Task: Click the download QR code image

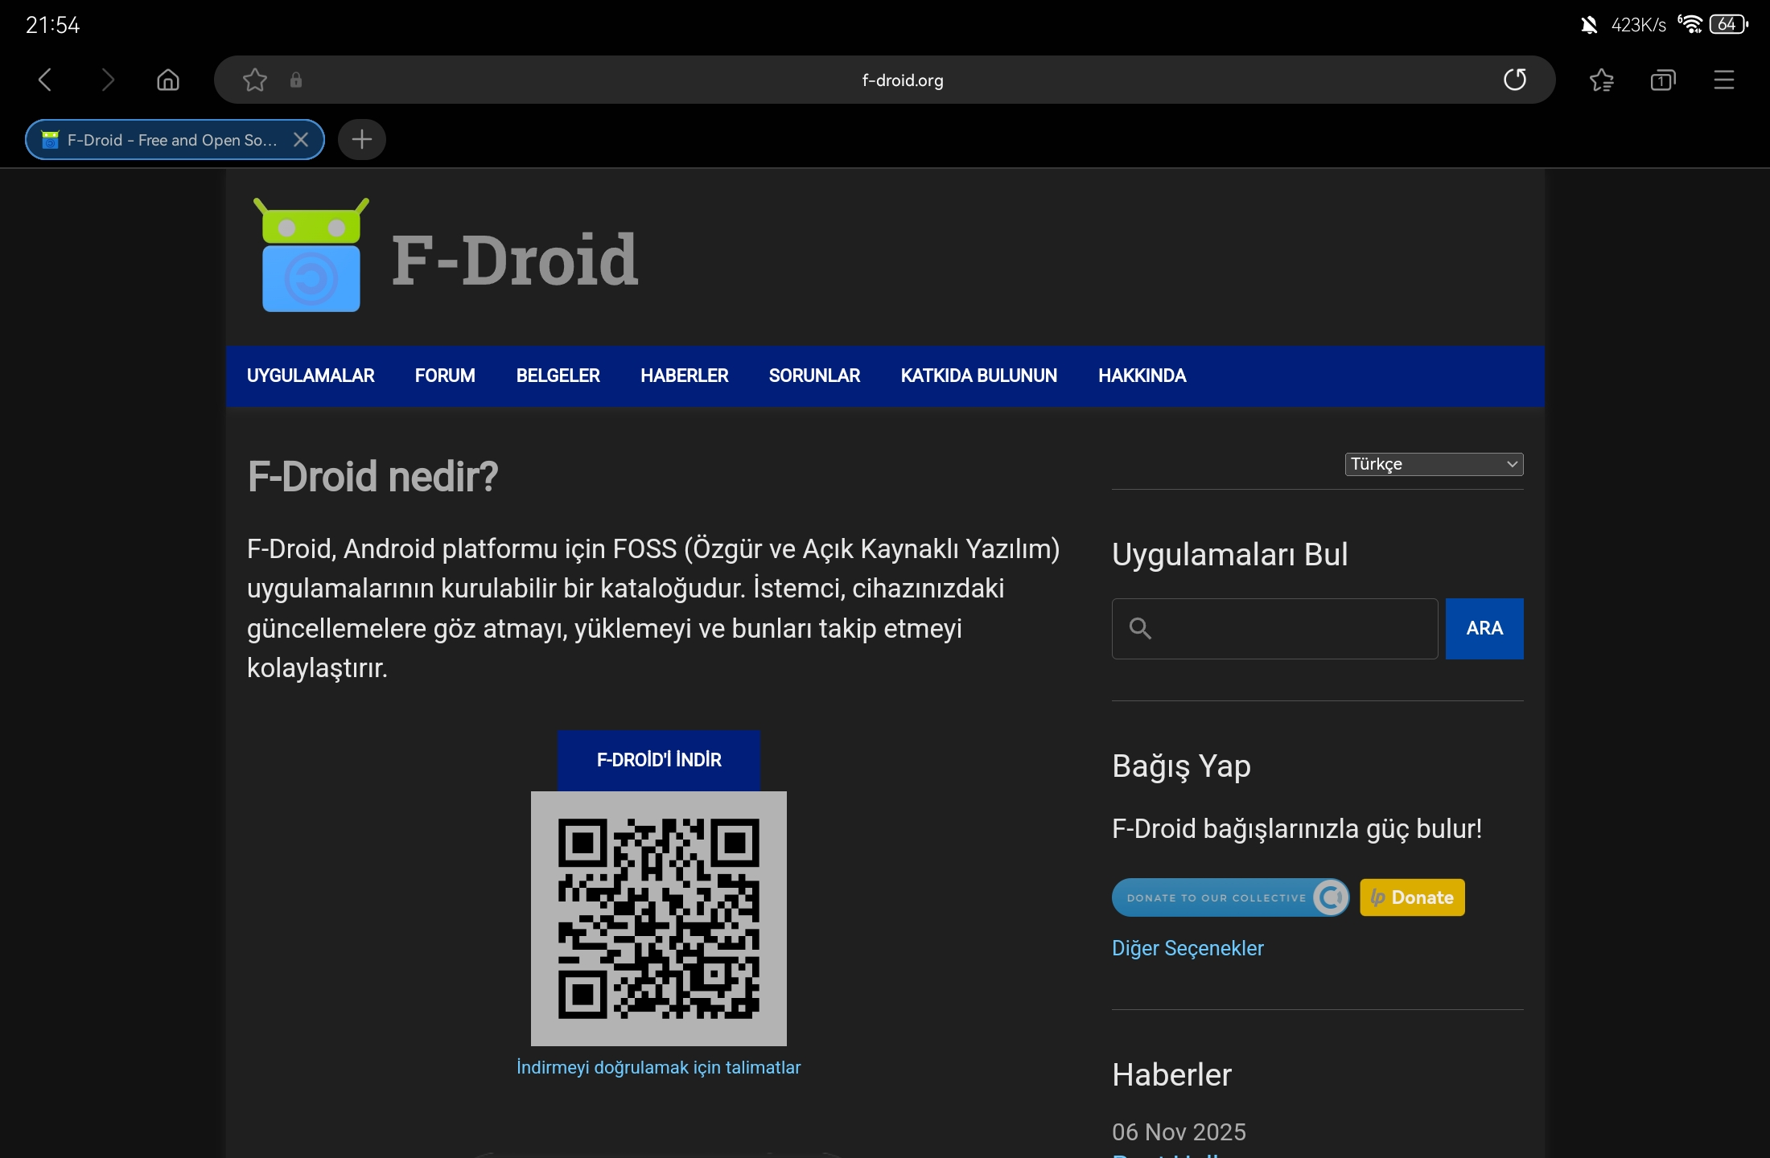Action: tap(659, 918)
